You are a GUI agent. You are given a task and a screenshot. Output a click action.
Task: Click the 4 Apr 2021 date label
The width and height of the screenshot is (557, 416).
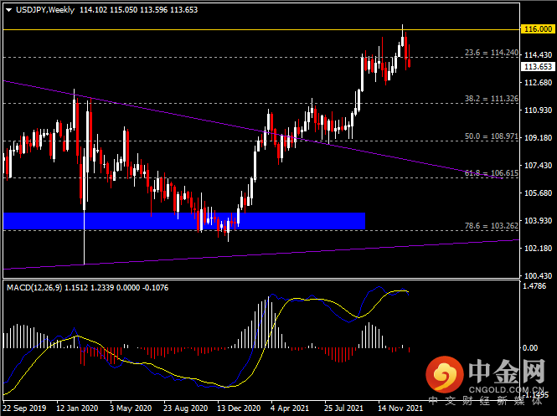[x=290, y=408]
